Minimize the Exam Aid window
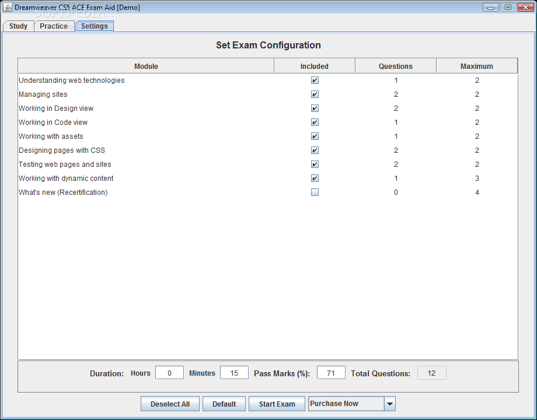The image size is (537, 420). point(490,7)
